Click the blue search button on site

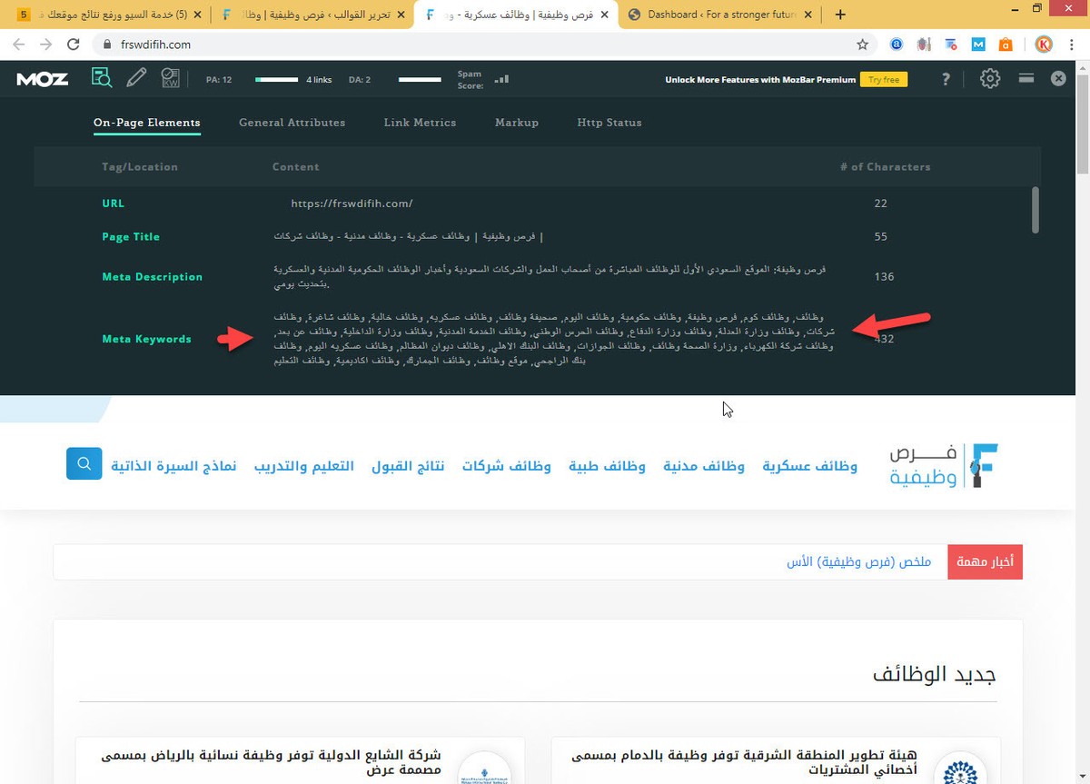84,463
